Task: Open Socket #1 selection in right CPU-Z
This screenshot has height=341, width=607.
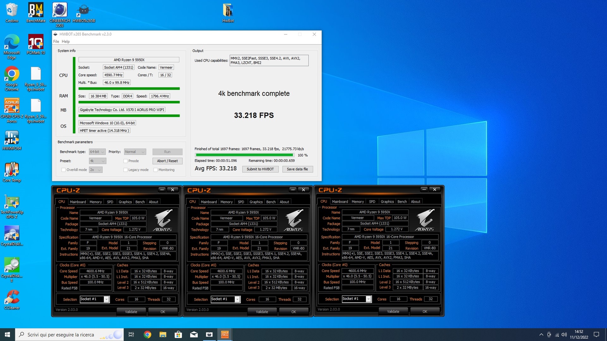Action: (357, 299)
